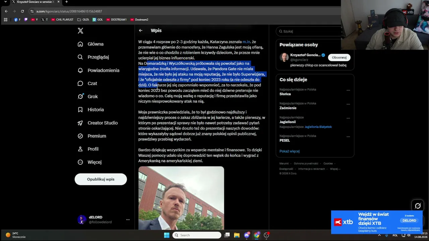The height and width of the screenshot is (241, 429).
Task: Open the dELORD account avatar
Action: (x=81, y=220)
